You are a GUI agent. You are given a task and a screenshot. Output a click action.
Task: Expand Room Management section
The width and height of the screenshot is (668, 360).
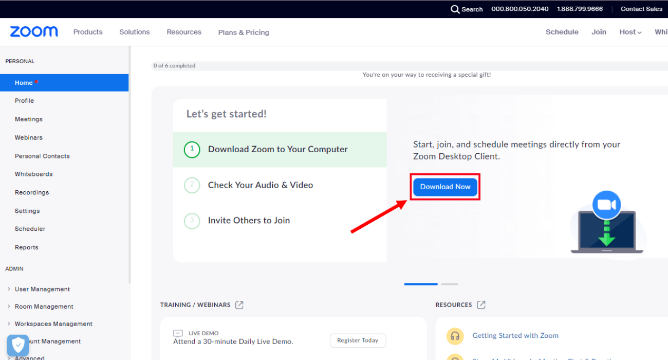click(40, 307)
